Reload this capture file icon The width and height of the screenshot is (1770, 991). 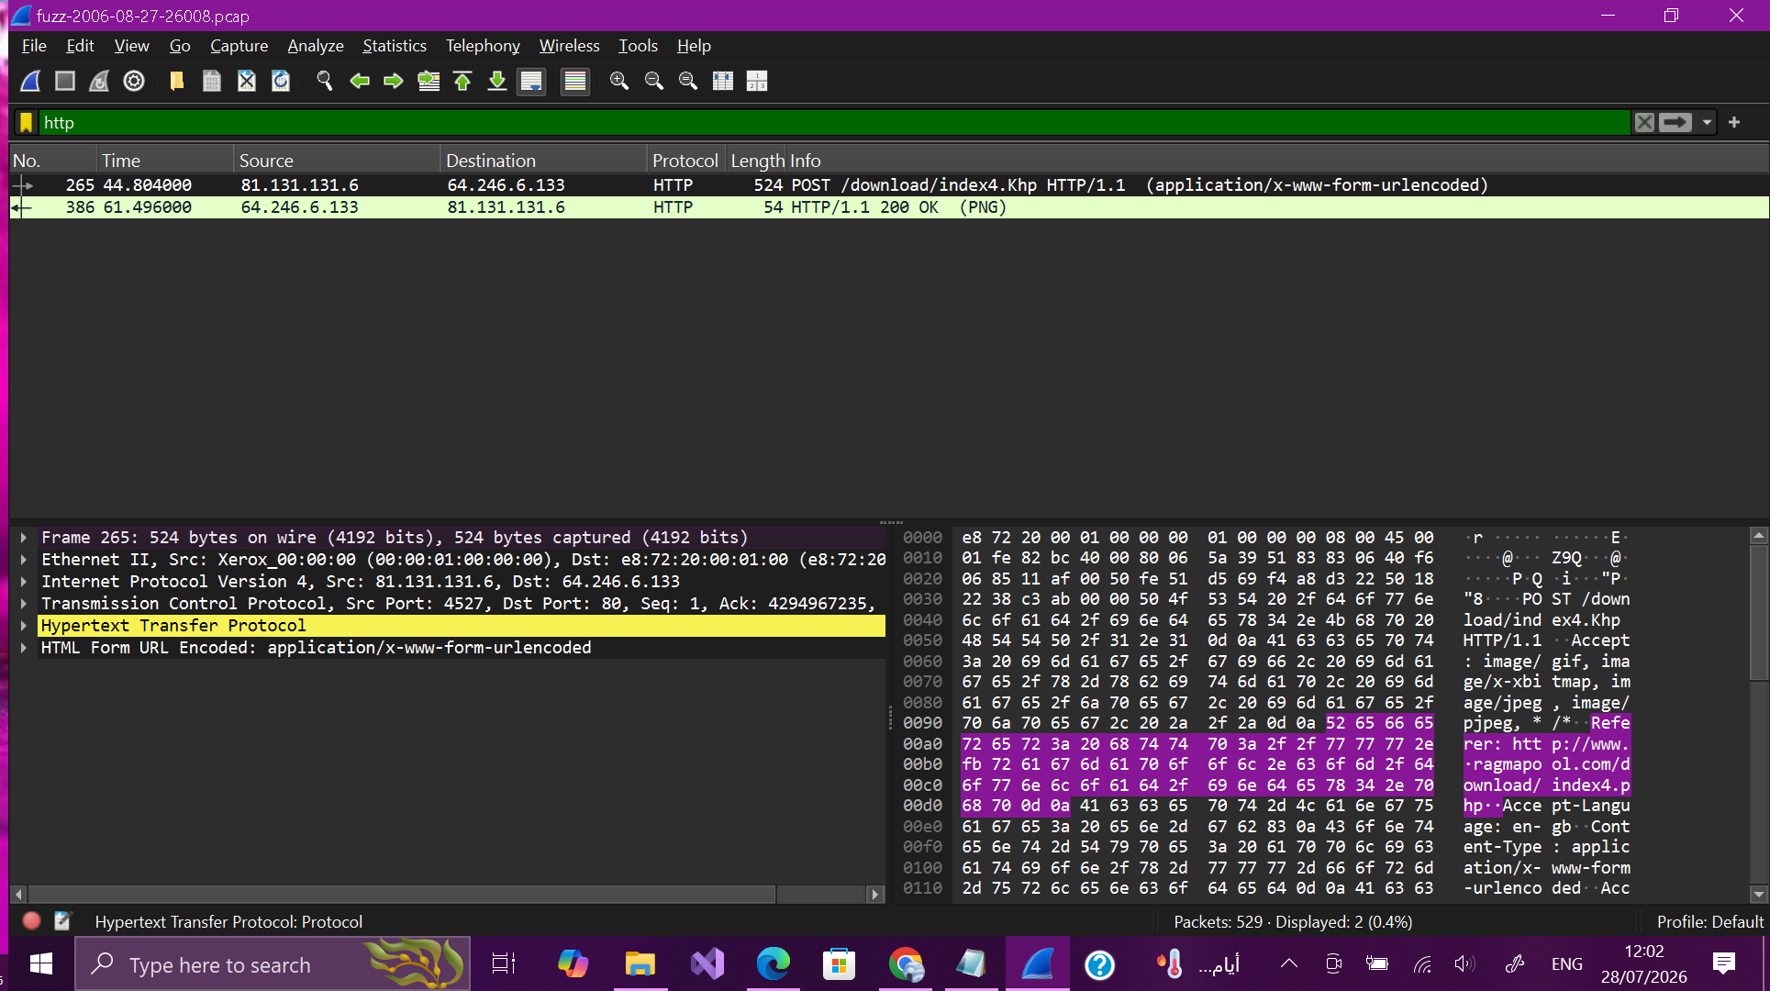tap(281, 81)
